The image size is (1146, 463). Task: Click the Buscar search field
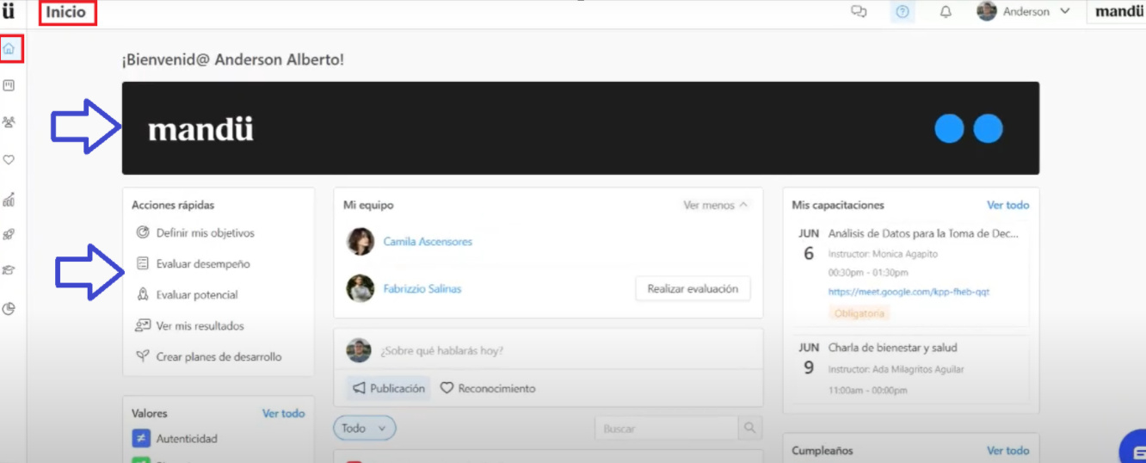pyautogui.click(x=666, y=428)
